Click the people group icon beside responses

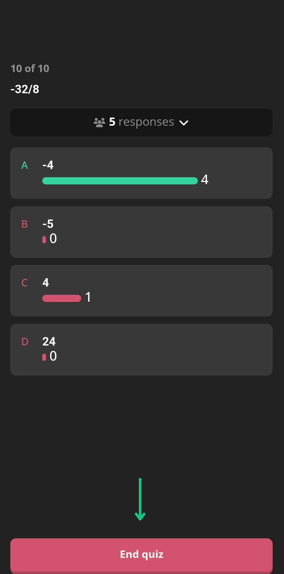(99, 123)
